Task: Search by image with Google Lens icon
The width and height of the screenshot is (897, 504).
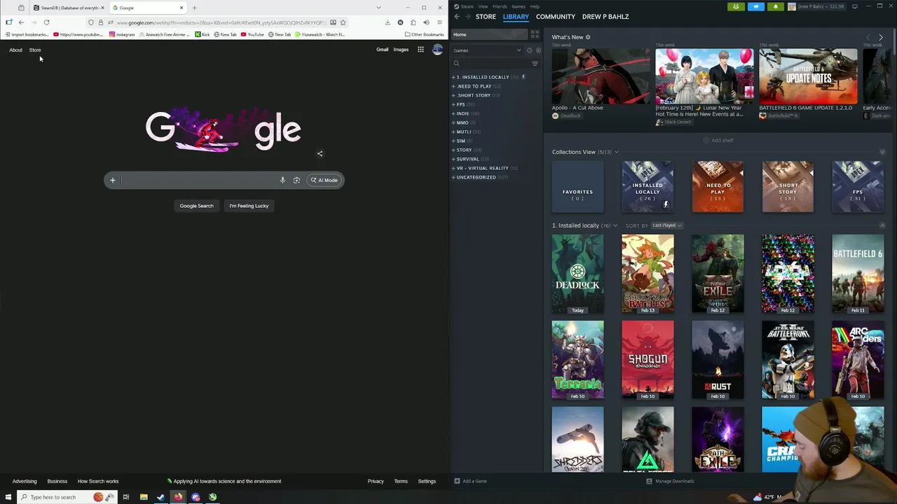Action: [296, 180]
